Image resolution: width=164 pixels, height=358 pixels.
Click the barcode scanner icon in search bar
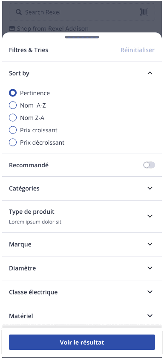[144, 12]
